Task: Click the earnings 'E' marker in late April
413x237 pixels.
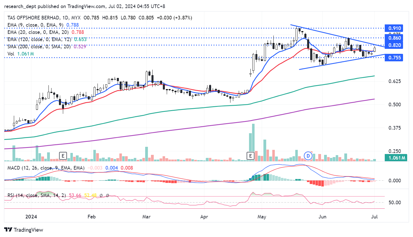Action: tap(250, 156)
